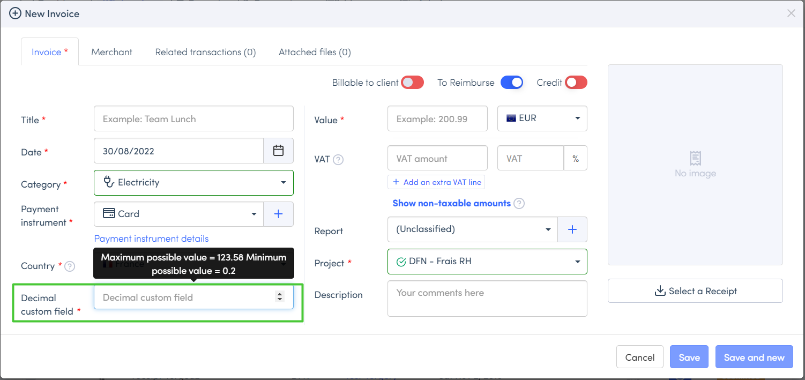805x380 pixels.
Task: Click the plus icon next to Report dropdown
Action: pyautogui.click(x=572, y=229)
